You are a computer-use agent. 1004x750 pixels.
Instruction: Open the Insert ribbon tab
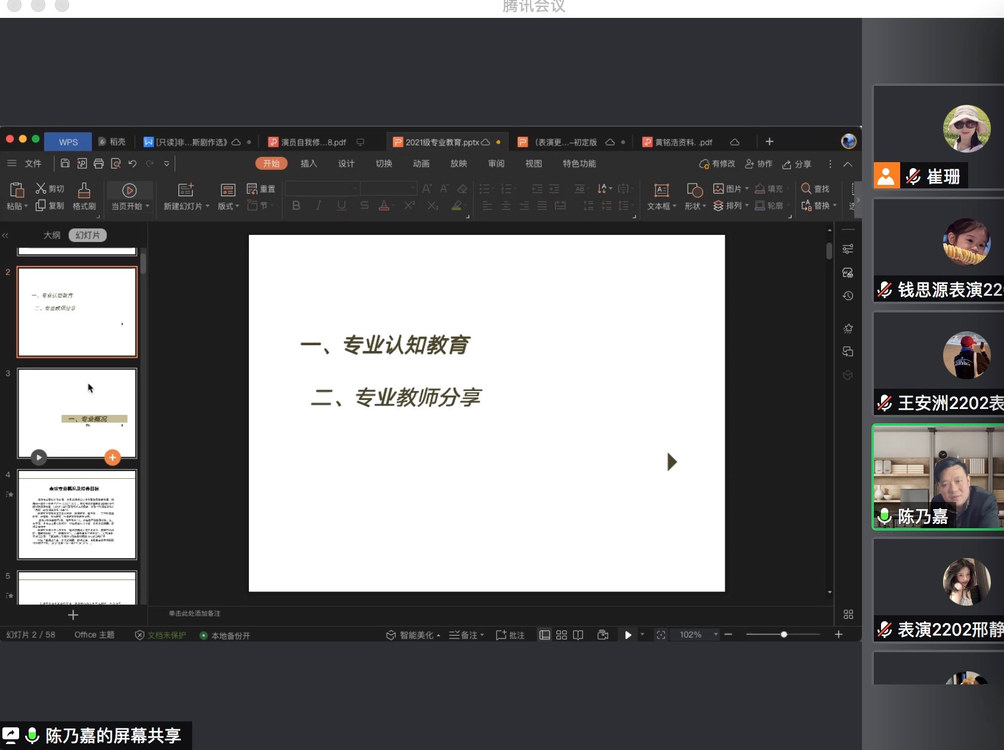(309, 164)
